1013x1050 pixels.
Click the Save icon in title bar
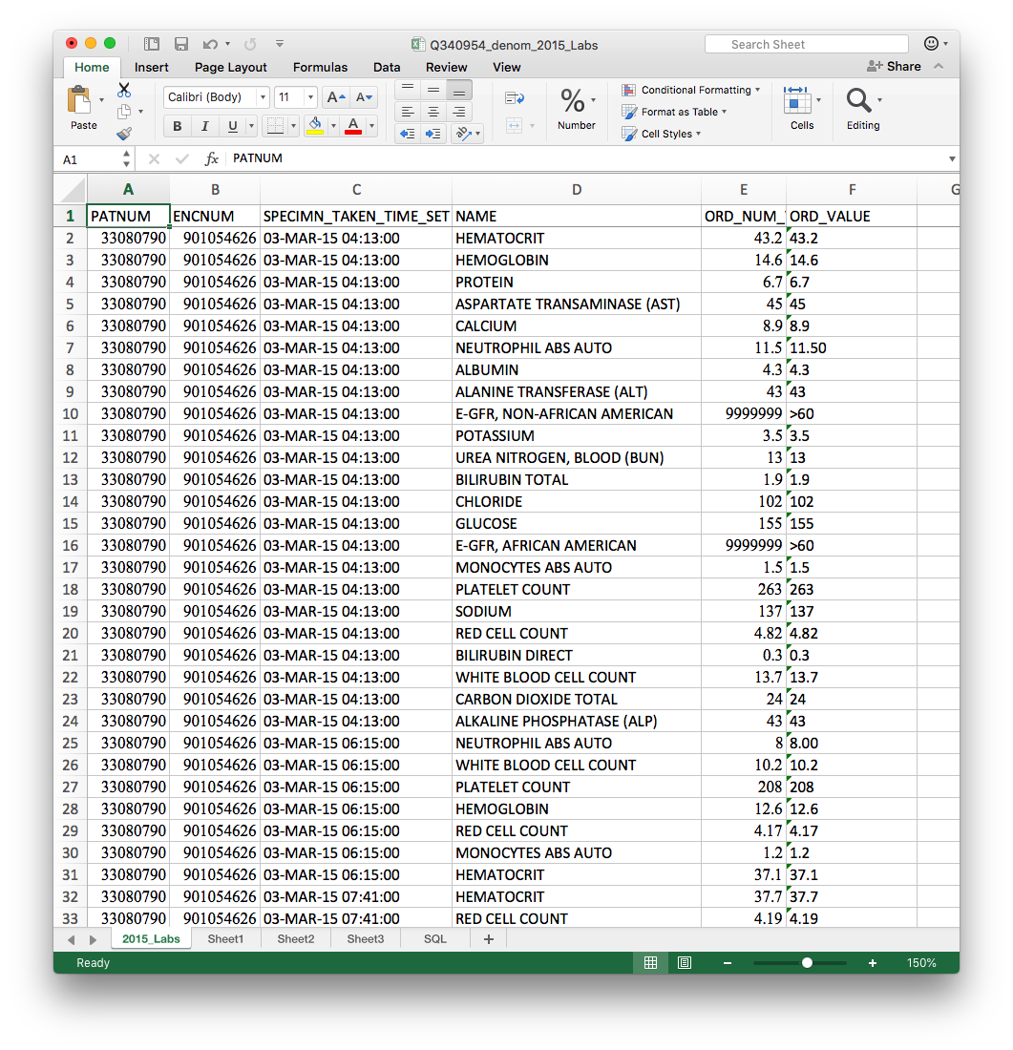coord(180,44)
